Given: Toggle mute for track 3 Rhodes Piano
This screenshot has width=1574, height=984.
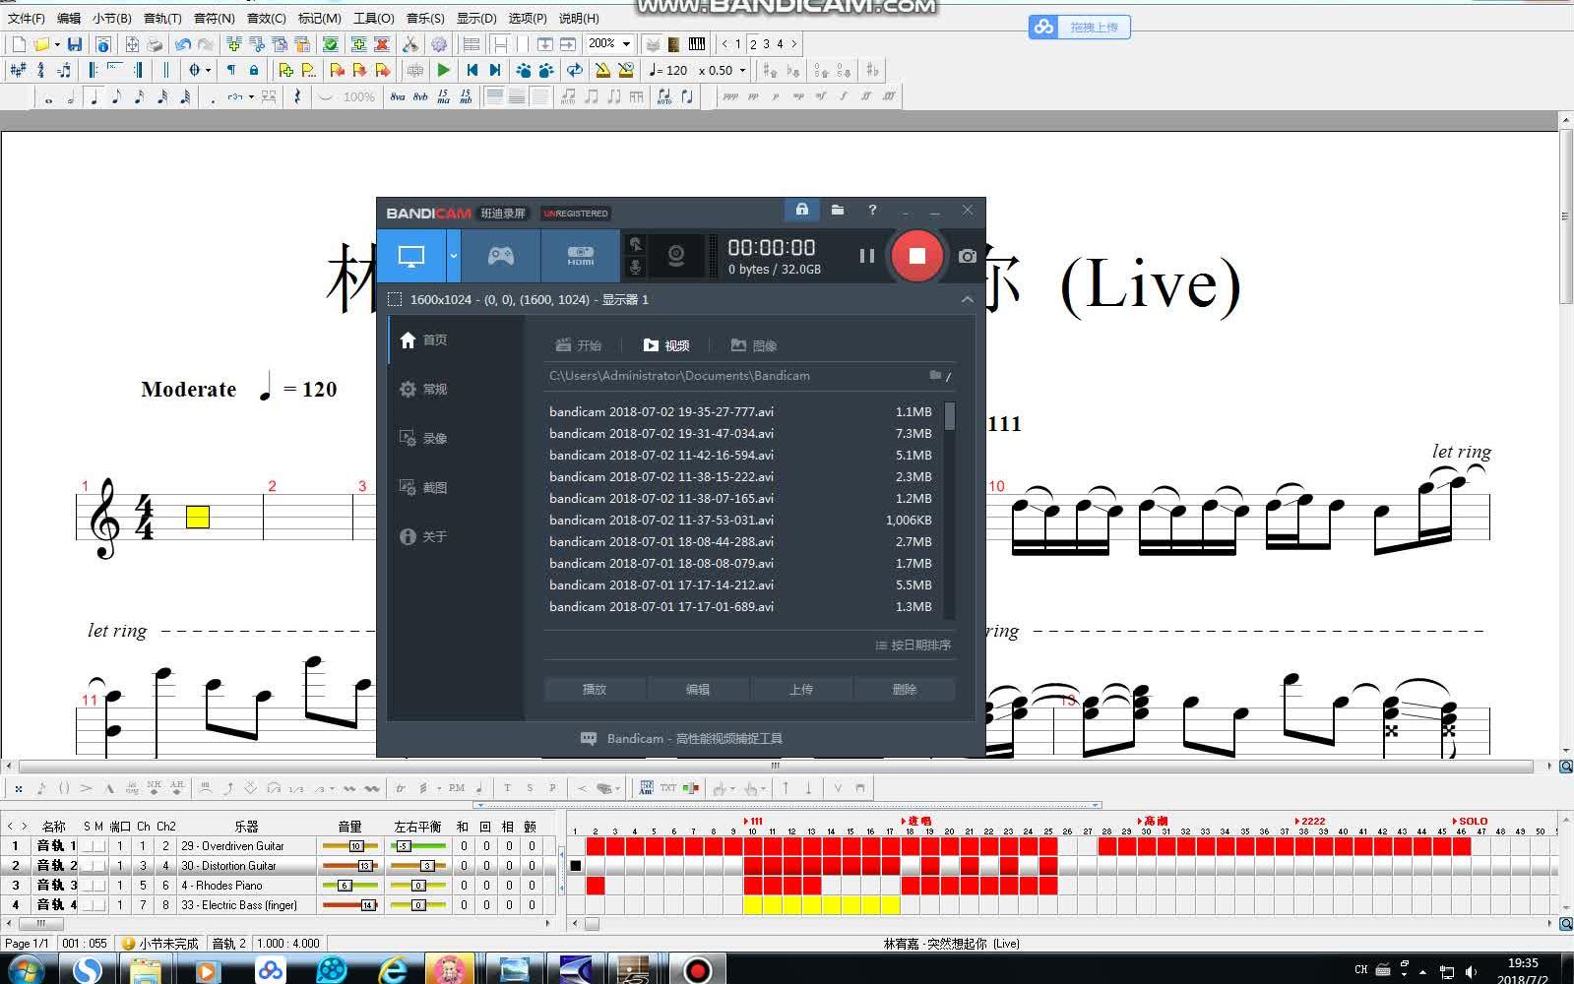Looking at the screenshot, I should pos(98,886).
